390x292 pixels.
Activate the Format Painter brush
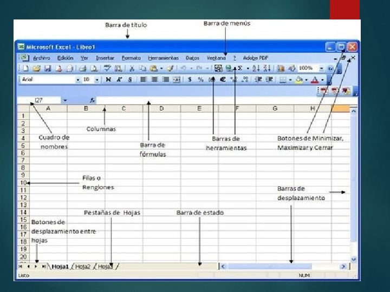pos(170,68)
